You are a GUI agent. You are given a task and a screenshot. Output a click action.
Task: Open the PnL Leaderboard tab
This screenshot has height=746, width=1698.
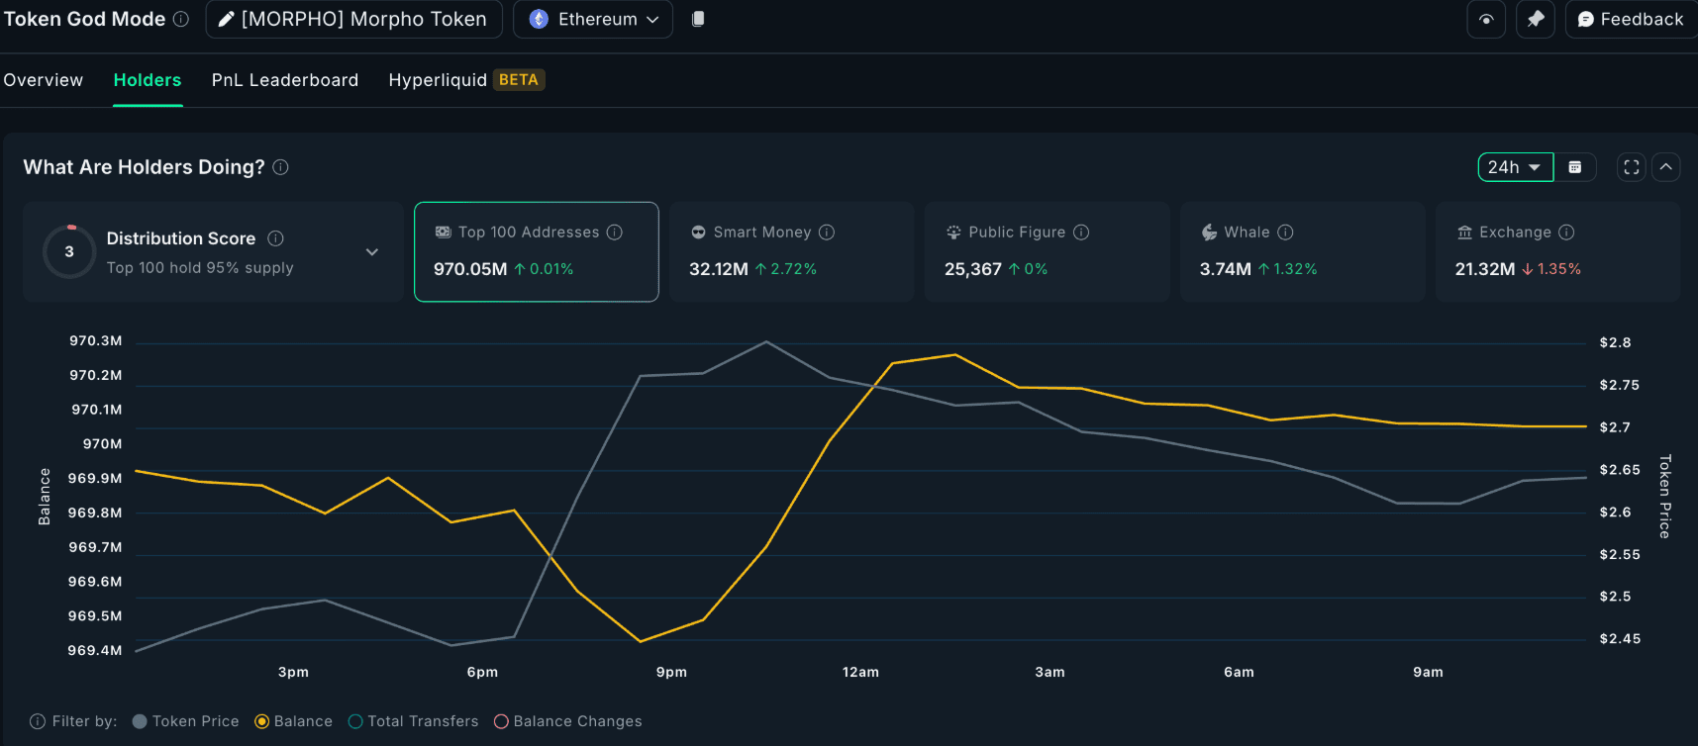pyautogui.click(x=285, y=80)
